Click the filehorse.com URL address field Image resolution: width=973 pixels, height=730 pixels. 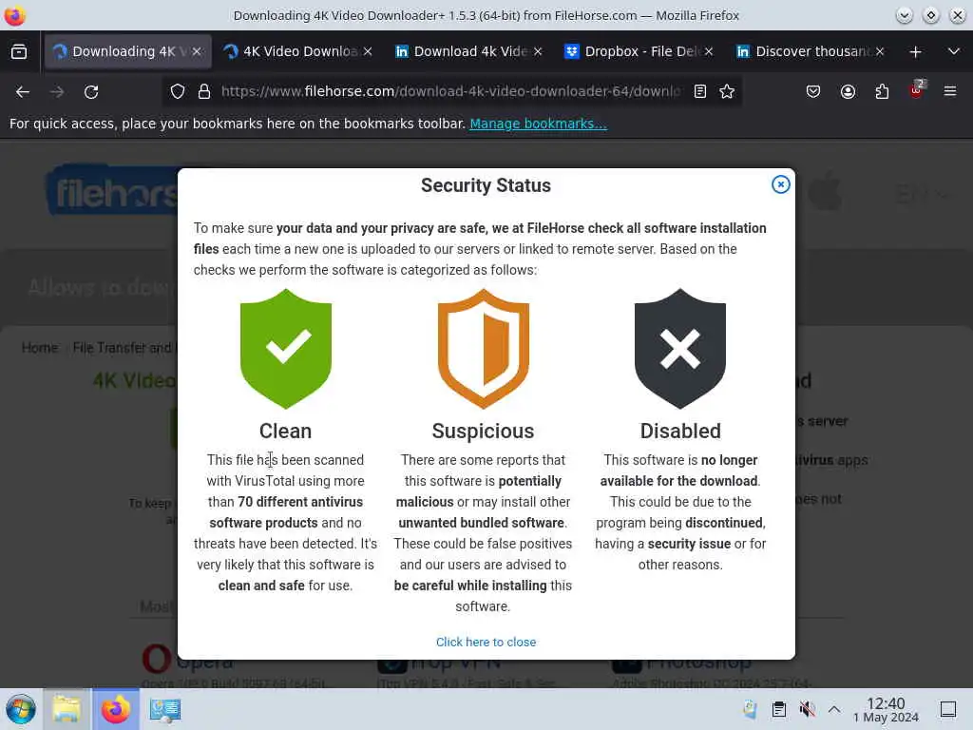pyautogui.click(x=451, y=92)
